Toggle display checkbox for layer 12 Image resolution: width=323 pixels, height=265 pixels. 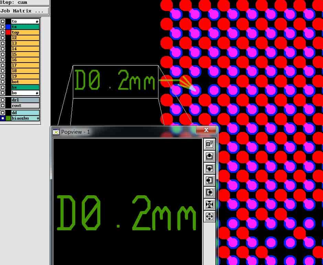3,38
